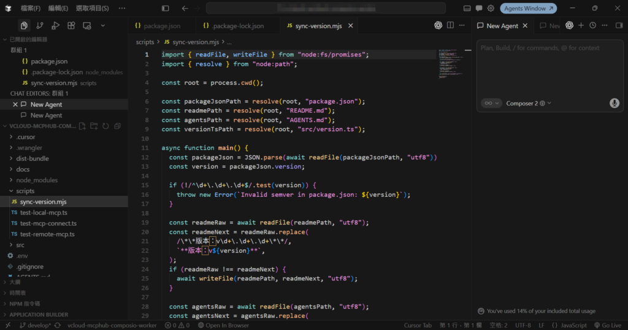628x330 pixels.
Task: Open the Extensions view icon
Action: point(71,26)
